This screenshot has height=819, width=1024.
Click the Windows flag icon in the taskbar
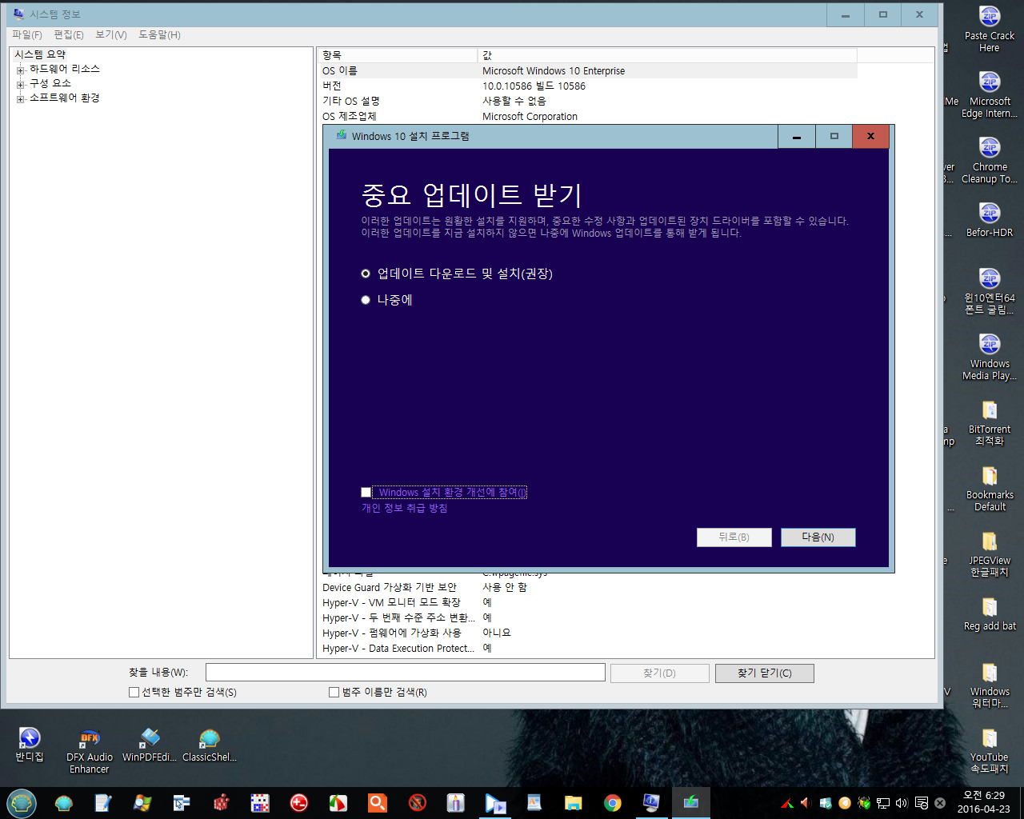point(142,803)
